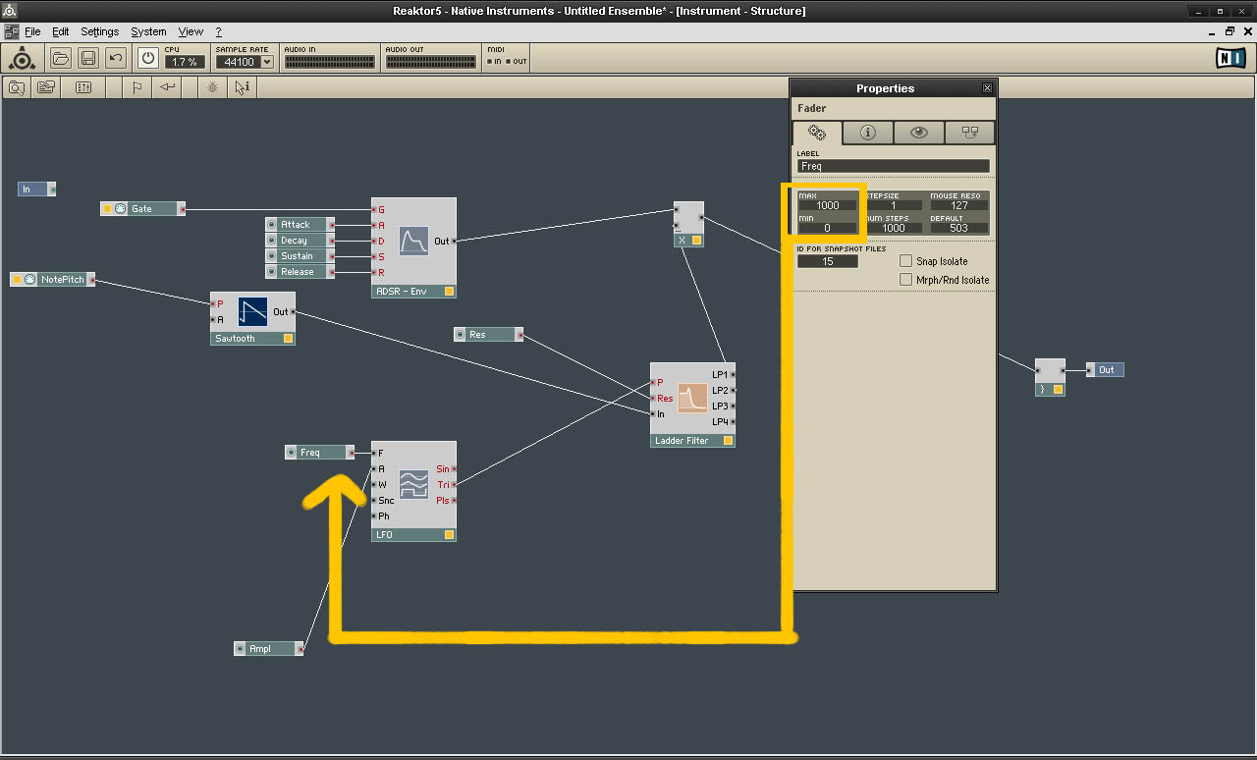Viewport: 1257px width, 760px height.
Task: Click the undo arrow icon in the toolbar
Action: click(116, 58)
